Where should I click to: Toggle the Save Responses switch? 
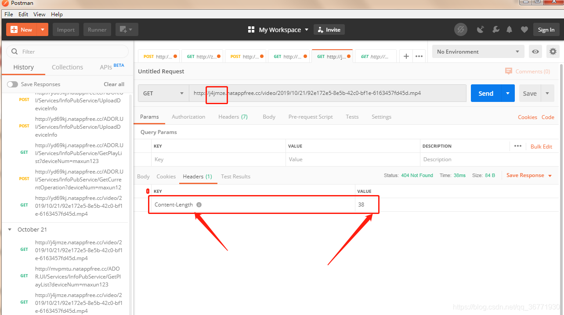point(12,84)
